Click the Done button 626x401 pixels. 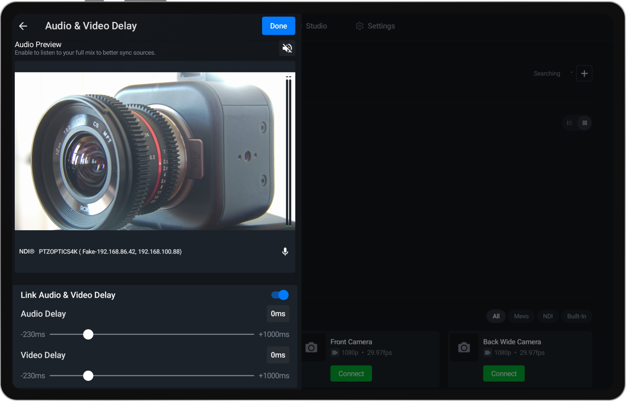(x=278, y=26)
